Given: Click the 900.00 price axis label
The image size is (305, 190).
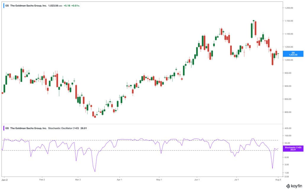Looking at the screenshot, I should tap(288, 86).
